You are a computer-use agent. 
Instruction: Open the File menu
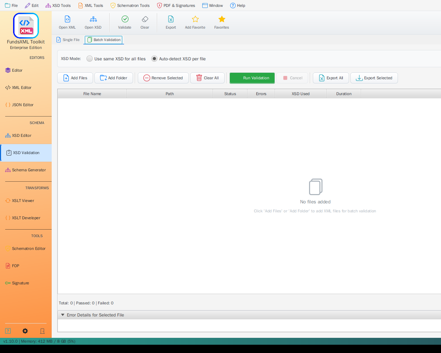[x=11, y=6]
